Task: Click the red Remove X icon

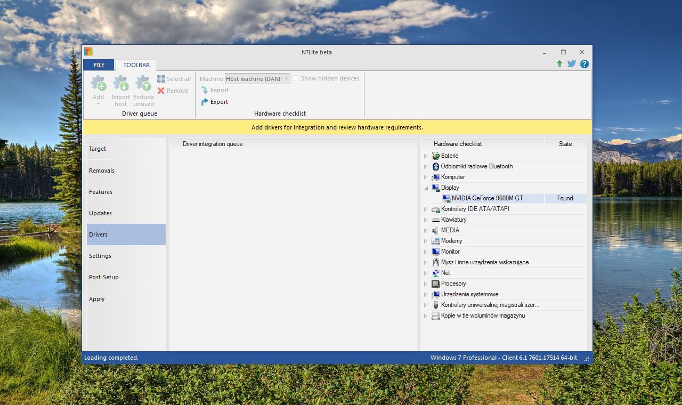Action: pyautogui.click(x=161, y=91)
